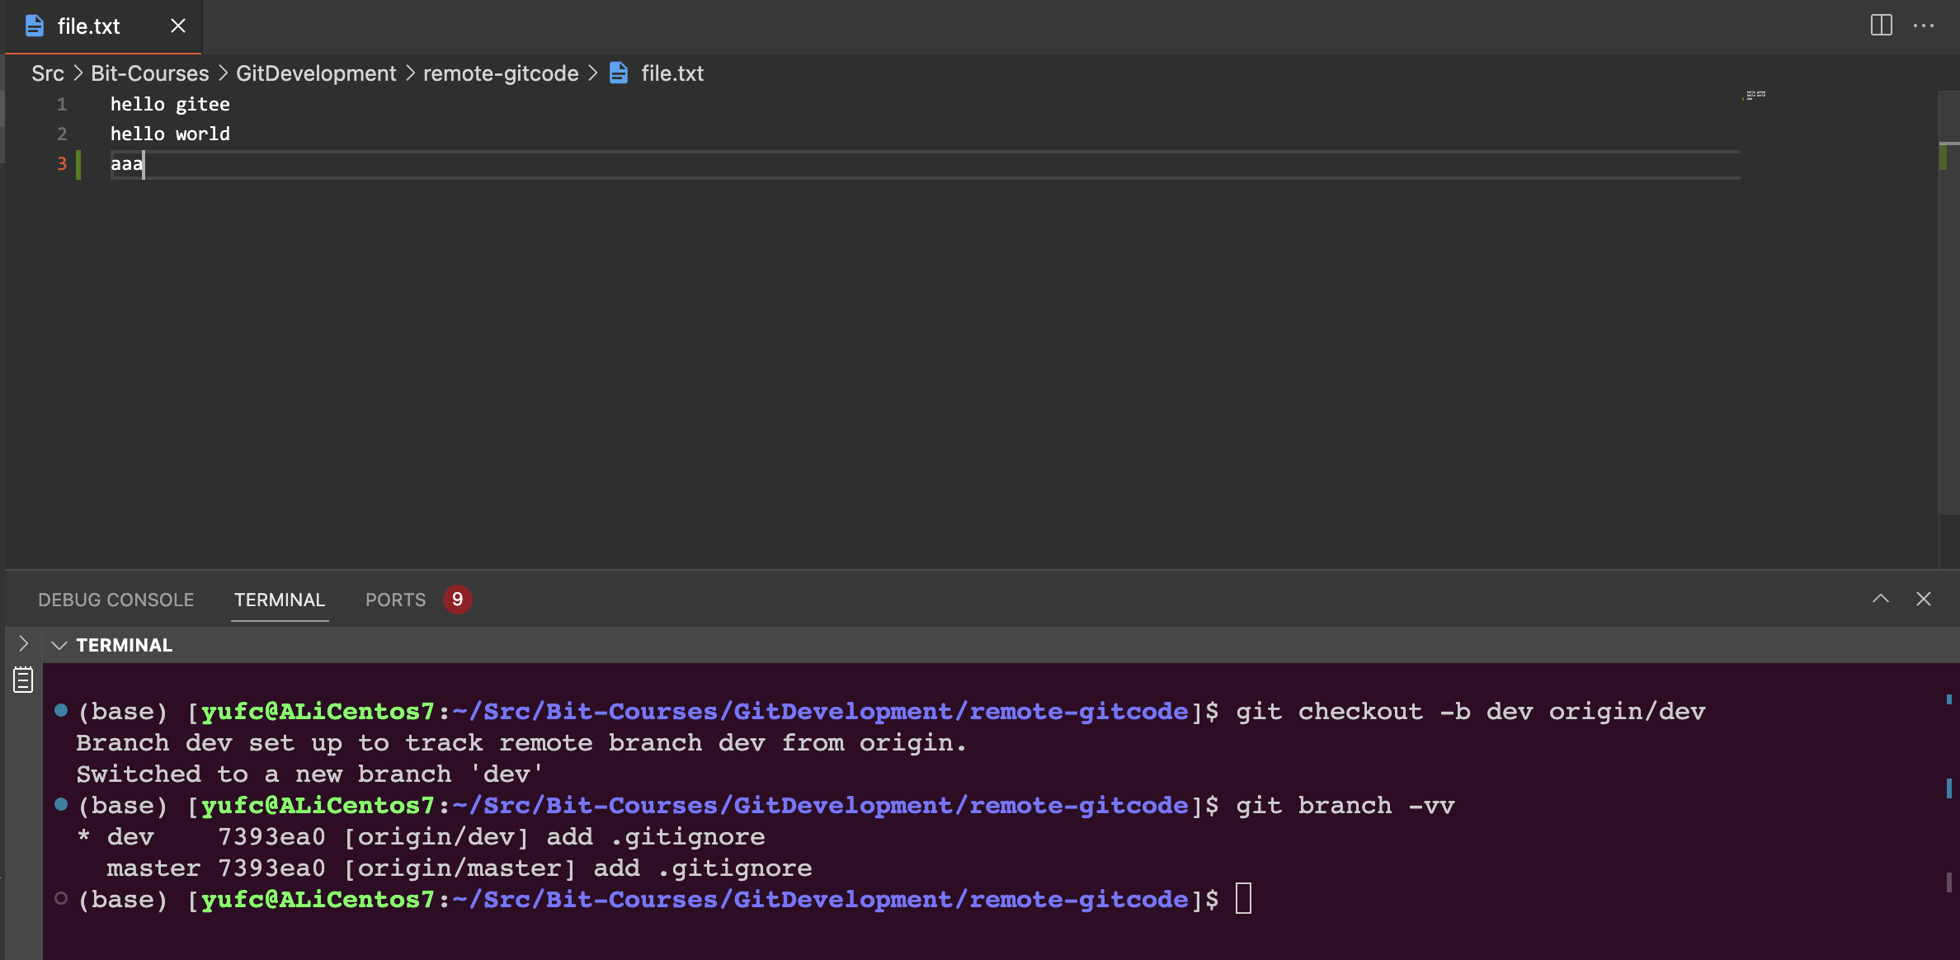Click line number 2 in the gutter

[62, 134]
